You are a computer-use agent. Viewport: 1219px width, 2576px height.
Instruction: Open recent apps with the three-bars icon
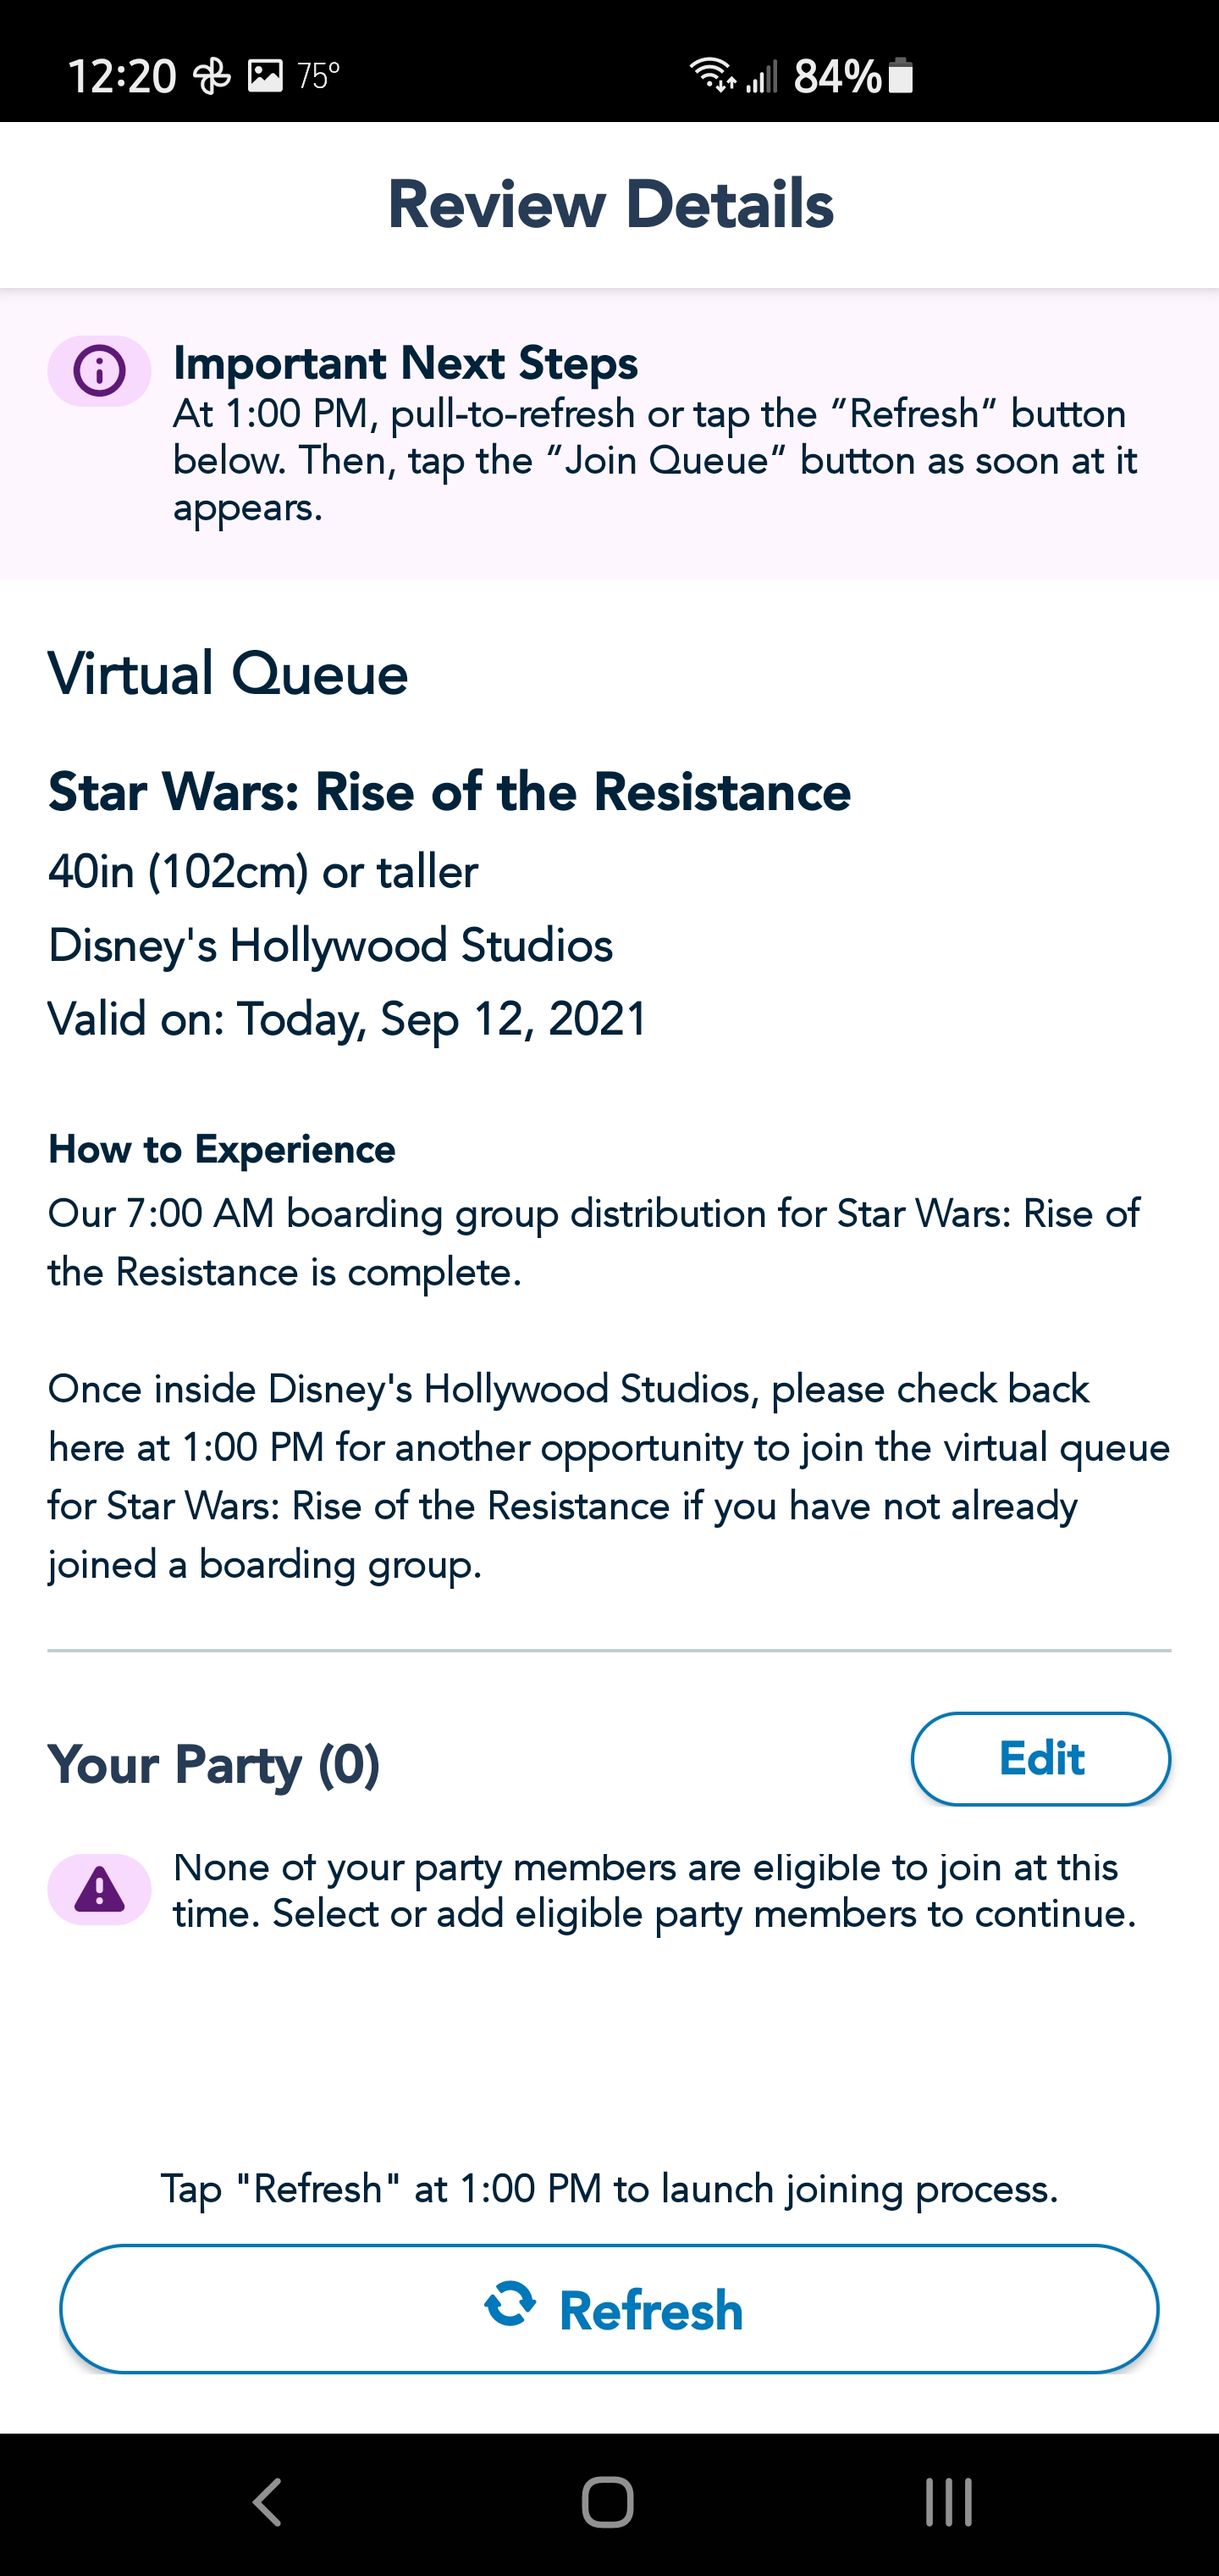pyautogui.click(x=947, y=2502)
